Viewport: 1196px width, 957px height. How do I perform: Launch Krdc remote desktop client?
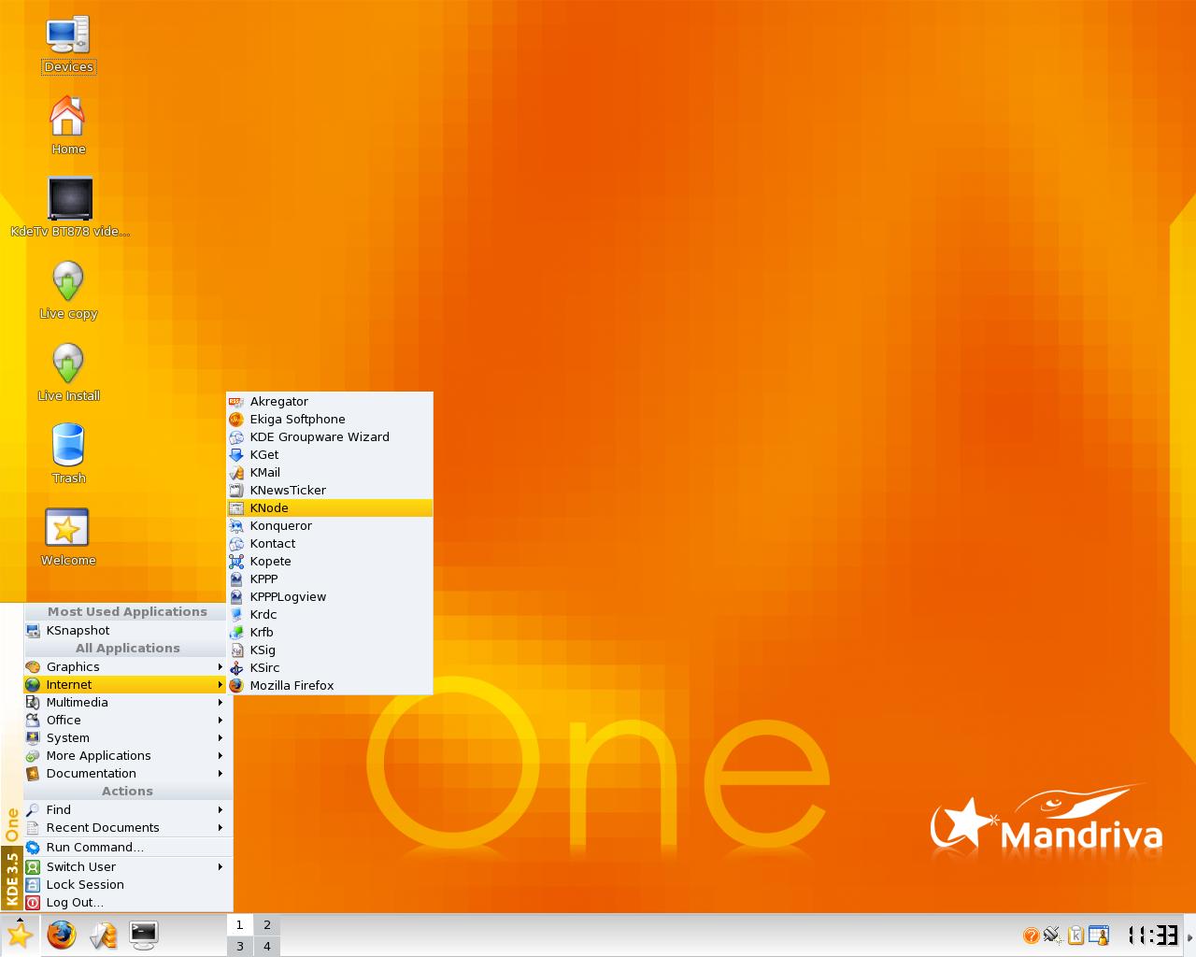[330, 614]
